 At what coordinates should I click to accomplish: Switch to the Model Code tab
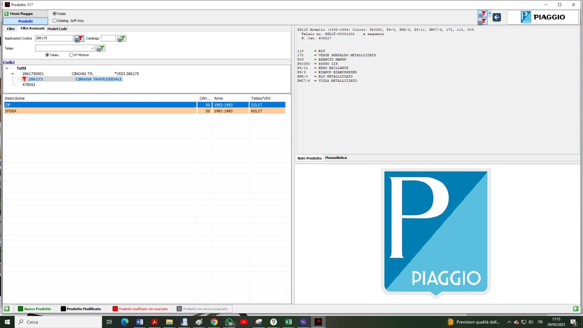(57, 29)
